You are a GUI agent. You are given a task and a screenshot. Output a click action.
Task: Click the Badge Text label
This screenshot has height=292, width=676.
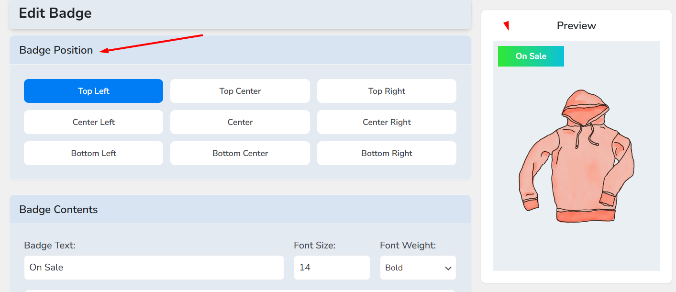coord(50,246)
